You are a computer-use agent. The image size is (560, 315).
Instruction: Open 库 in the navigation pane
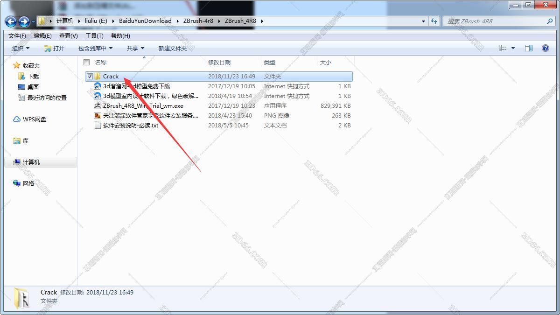coord(21,140)
